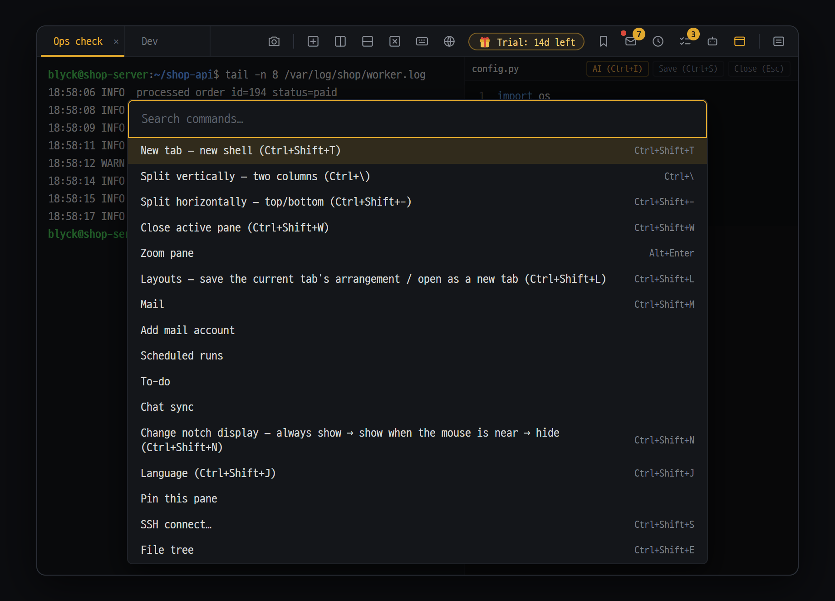This screenshot has width=835, height=601.
Task: Close the Ops check tab
Action: pos(116,42)
